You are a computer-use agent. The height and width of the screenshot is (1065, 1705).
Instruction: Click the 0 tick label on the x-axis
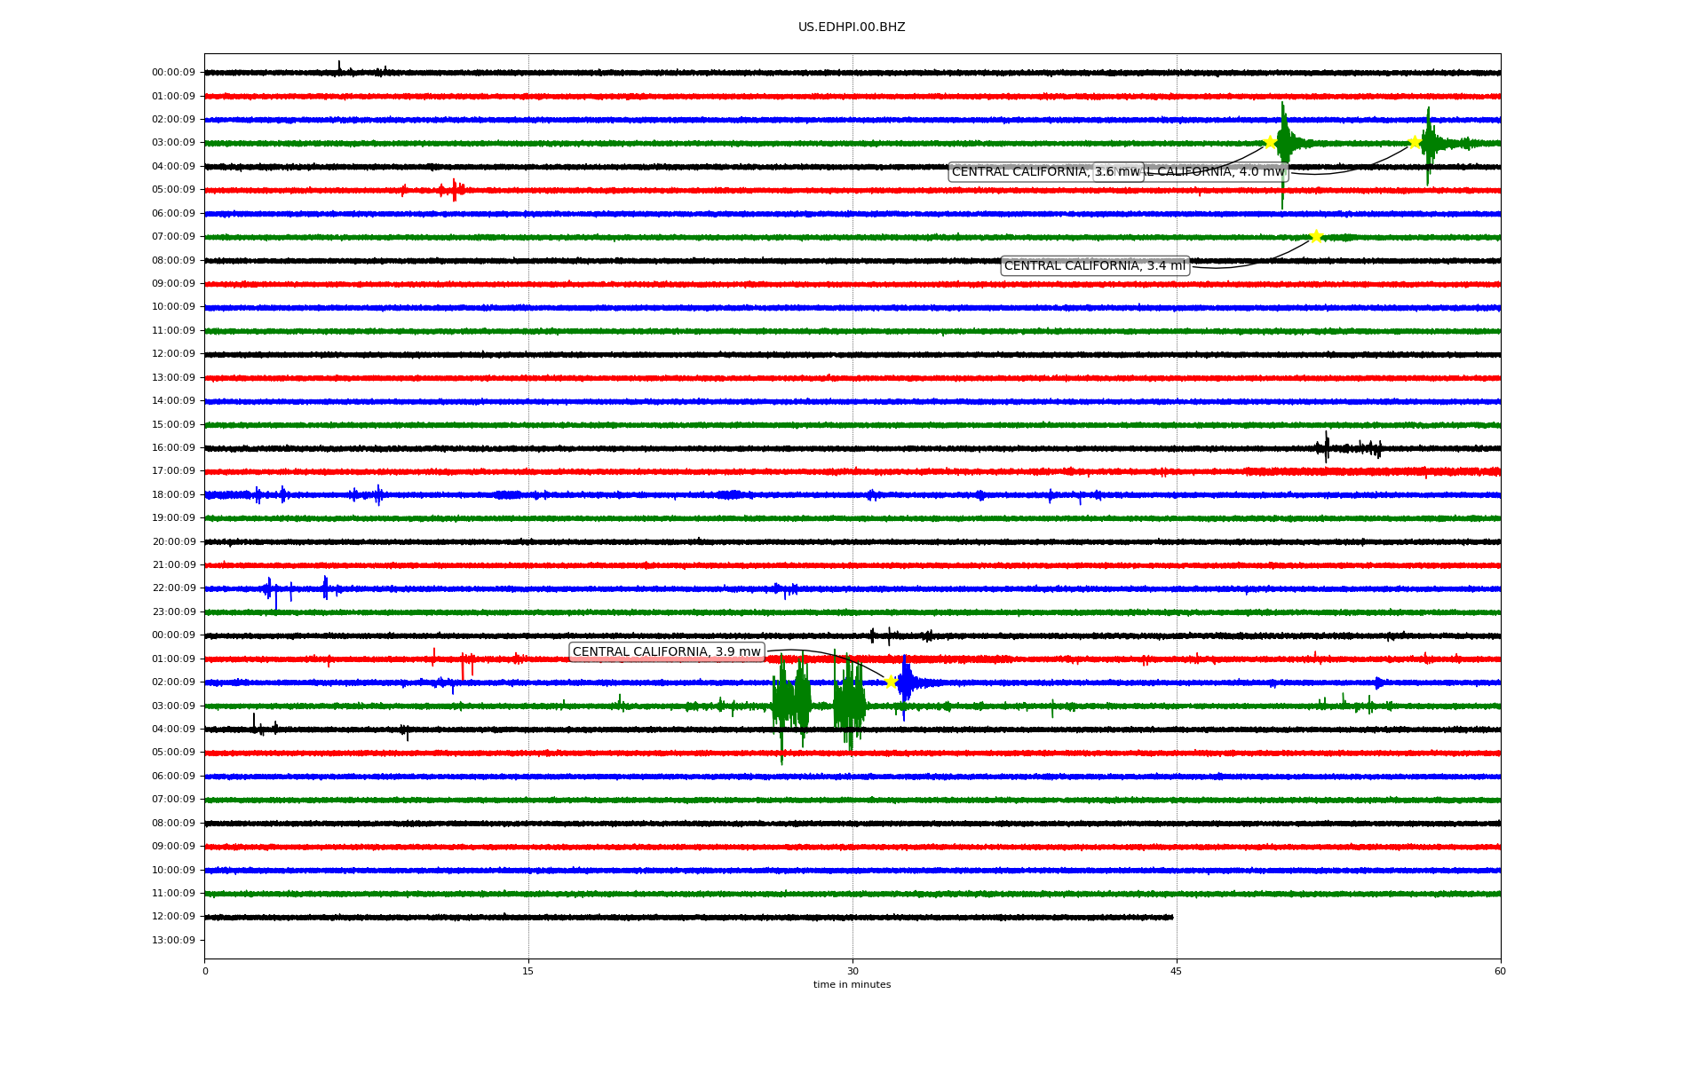205,971
